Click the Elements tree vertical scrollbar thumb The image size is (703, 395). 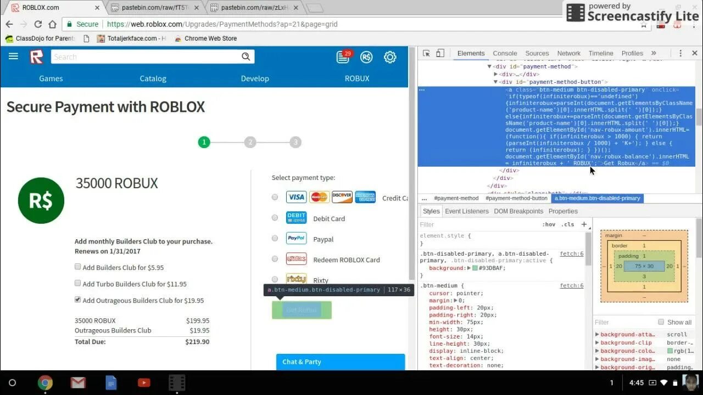coord(699,116)
